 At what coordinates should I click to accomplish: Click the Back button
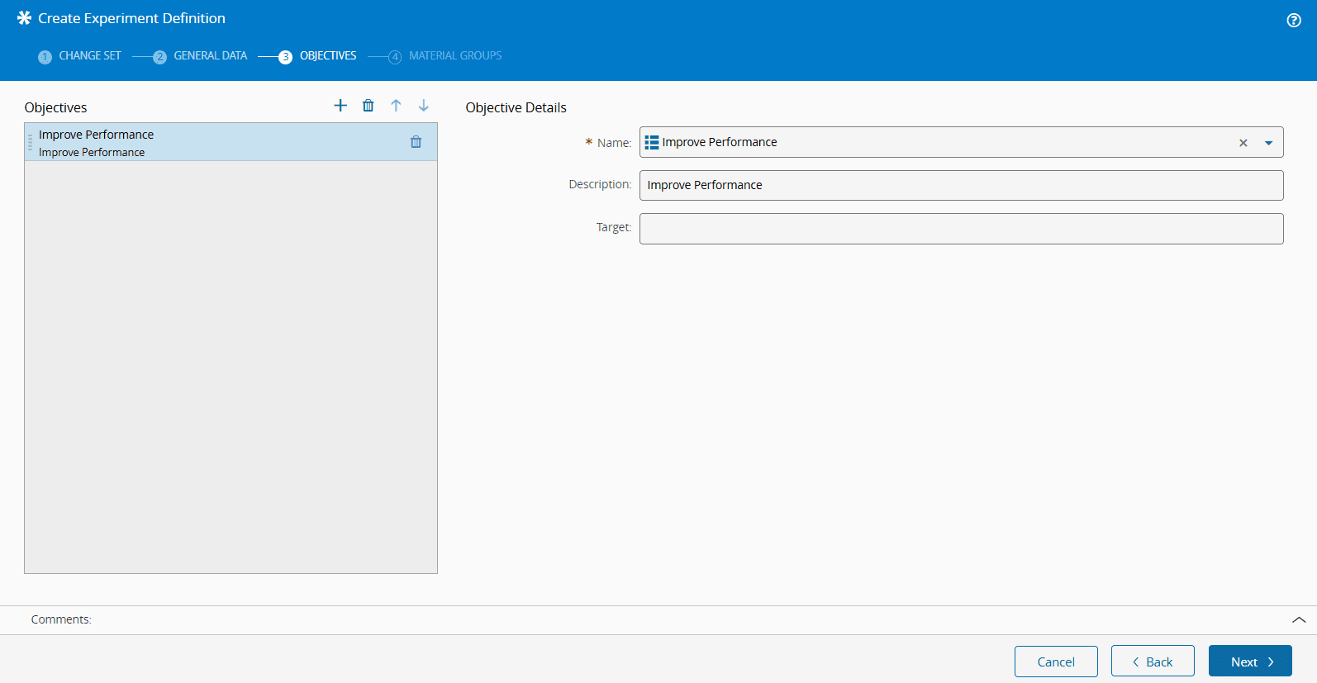coord(1153,662)
